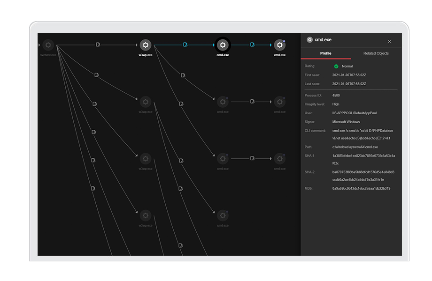This screenshot has height=281, width=432.
Task: Click blue file icon between the two top cmd.exe nodes
Action: click(x=252, y=45)
